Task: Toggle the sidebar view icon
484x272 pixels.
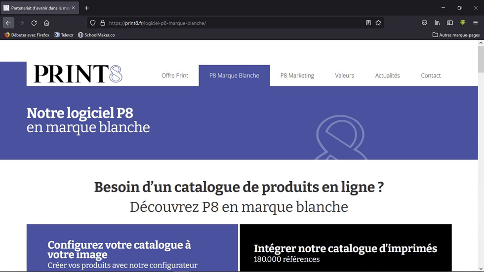Action: coord(450,23)
